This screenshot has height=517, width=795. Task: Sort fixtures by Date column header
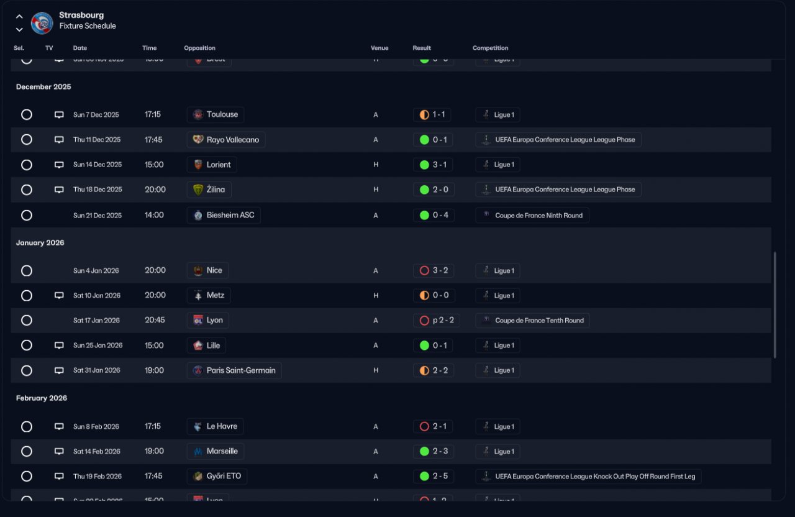[80, 48]
